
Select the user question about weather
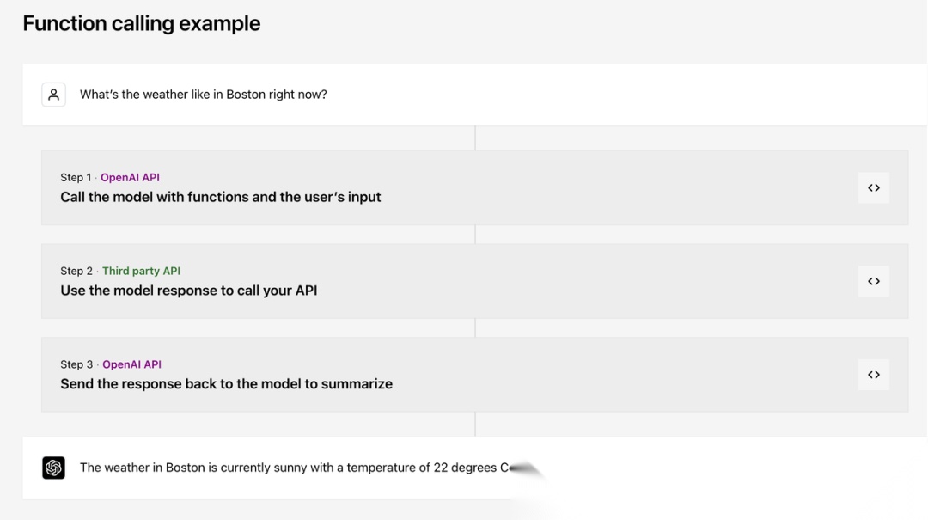point(203,95)
